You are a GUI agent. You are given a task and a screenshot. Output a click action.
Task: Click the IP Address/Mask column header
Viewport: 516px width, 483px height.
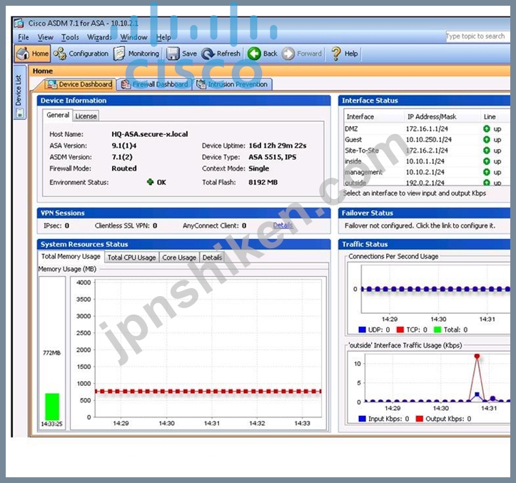pos(442,117)
